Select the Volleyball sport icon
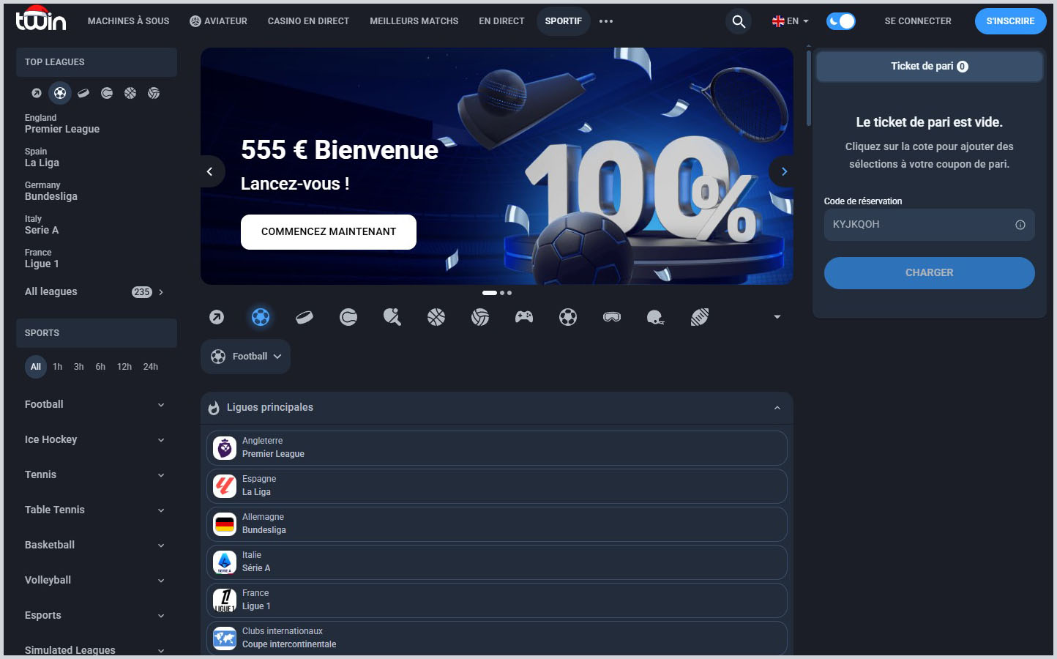 coord(480,316)
